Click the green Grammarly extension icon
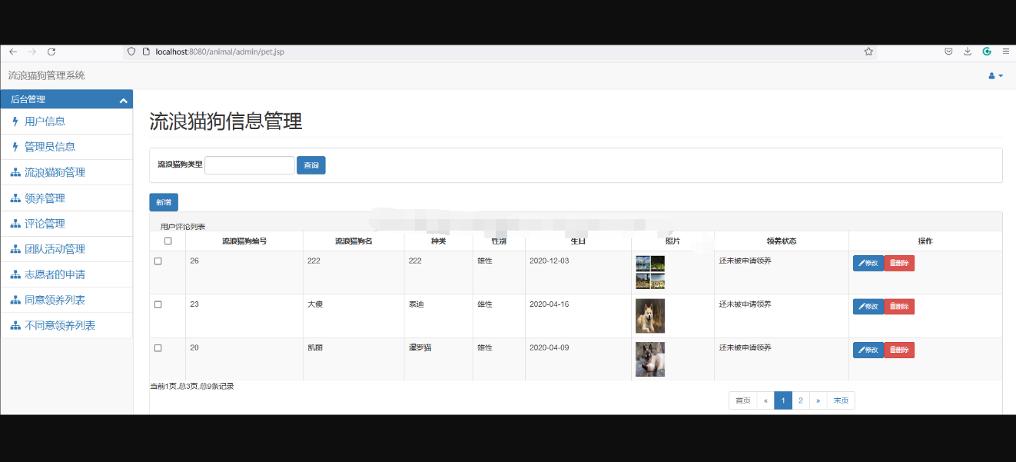Screen dimensions: 1016x462 987,52
